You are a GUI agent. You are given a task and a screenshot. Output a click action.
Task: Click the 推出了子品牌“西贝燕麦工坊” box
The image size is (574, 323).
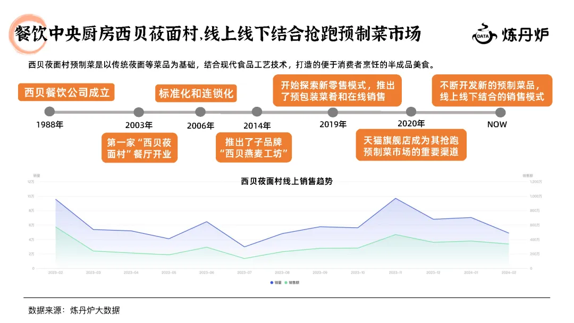(254, 147)
